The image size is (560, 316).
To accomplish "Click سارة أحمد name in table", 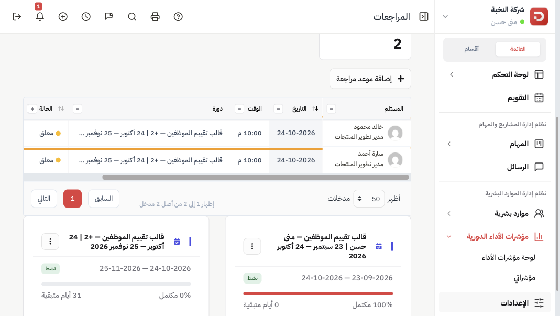I will pos(370,154).
